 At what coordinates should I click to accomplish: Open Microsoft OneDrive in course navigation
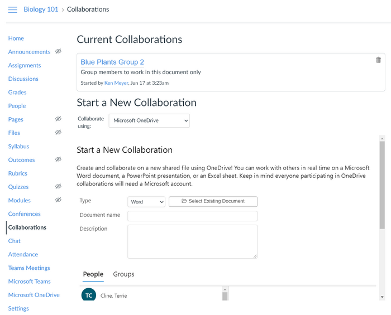click(x=34, y=295)
